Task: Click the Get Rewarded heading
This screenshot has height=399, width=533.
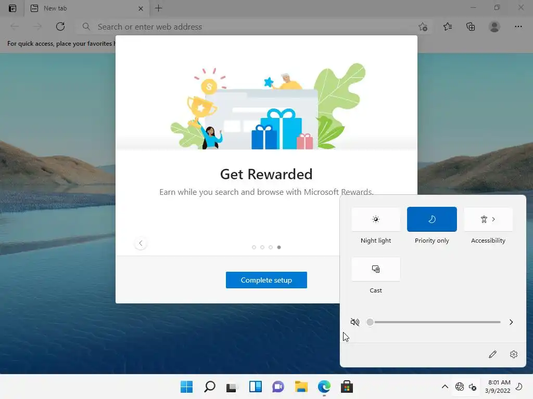Action: (x=266, y=174)
